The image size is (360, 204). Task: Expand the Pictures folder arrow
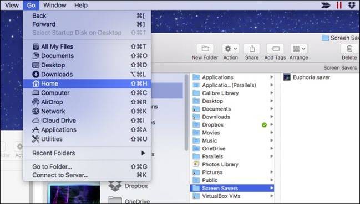(272, 172)
